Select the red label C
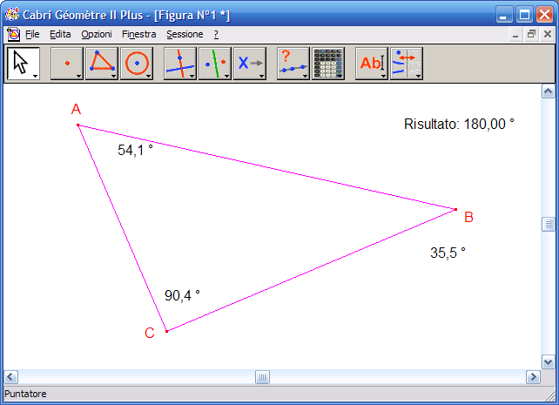Screen dimensions: 559x405 150,333
